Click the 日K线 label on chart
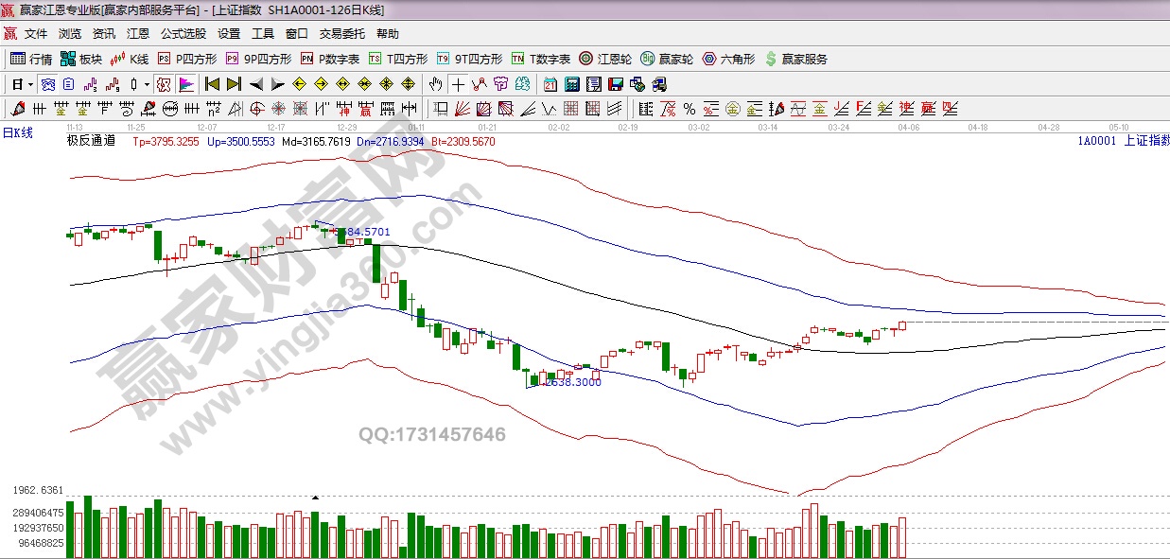Screen dimensions: 1170x559 [17, 133]
